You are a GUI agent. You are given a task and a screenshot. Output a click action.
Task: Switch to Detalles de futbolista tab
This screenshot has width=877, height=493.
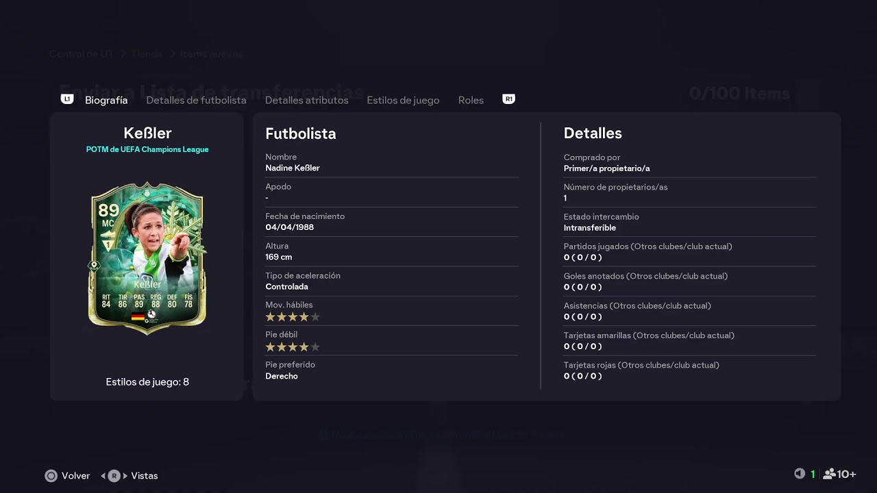coord(196,100)
